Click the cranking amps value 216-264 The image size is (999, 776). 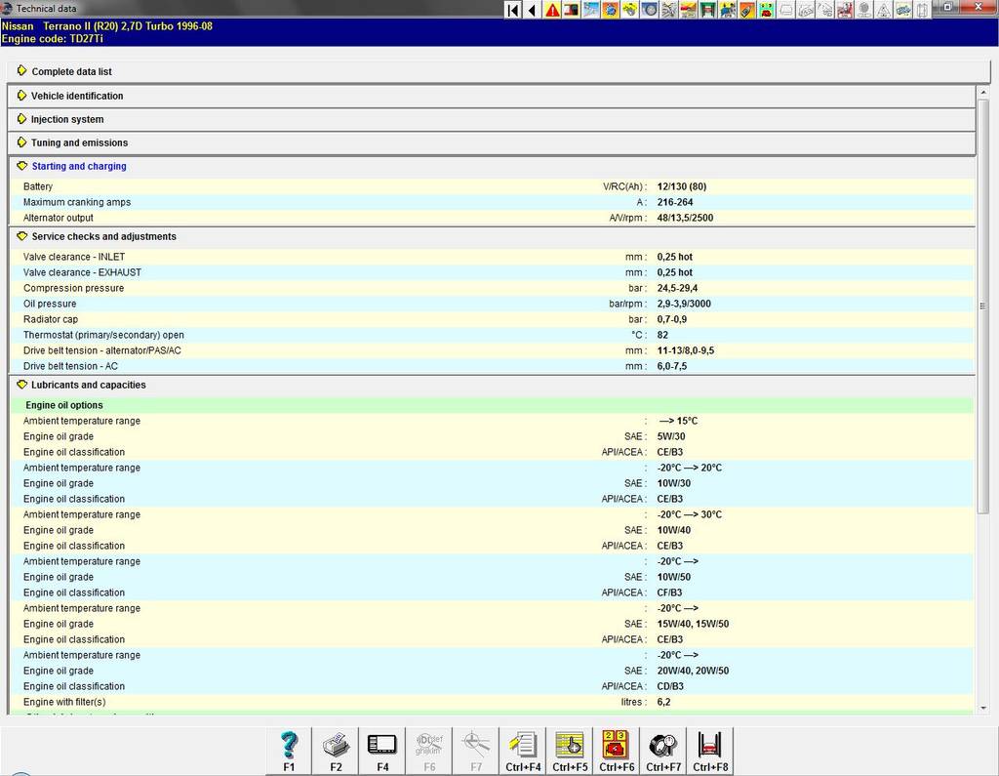pyautogui.click(x=675, y=202)
